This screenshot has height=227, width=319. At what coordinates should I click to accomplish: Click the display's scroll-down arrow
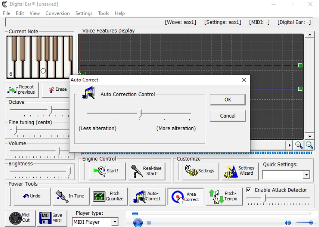click(x=310, y=136)
